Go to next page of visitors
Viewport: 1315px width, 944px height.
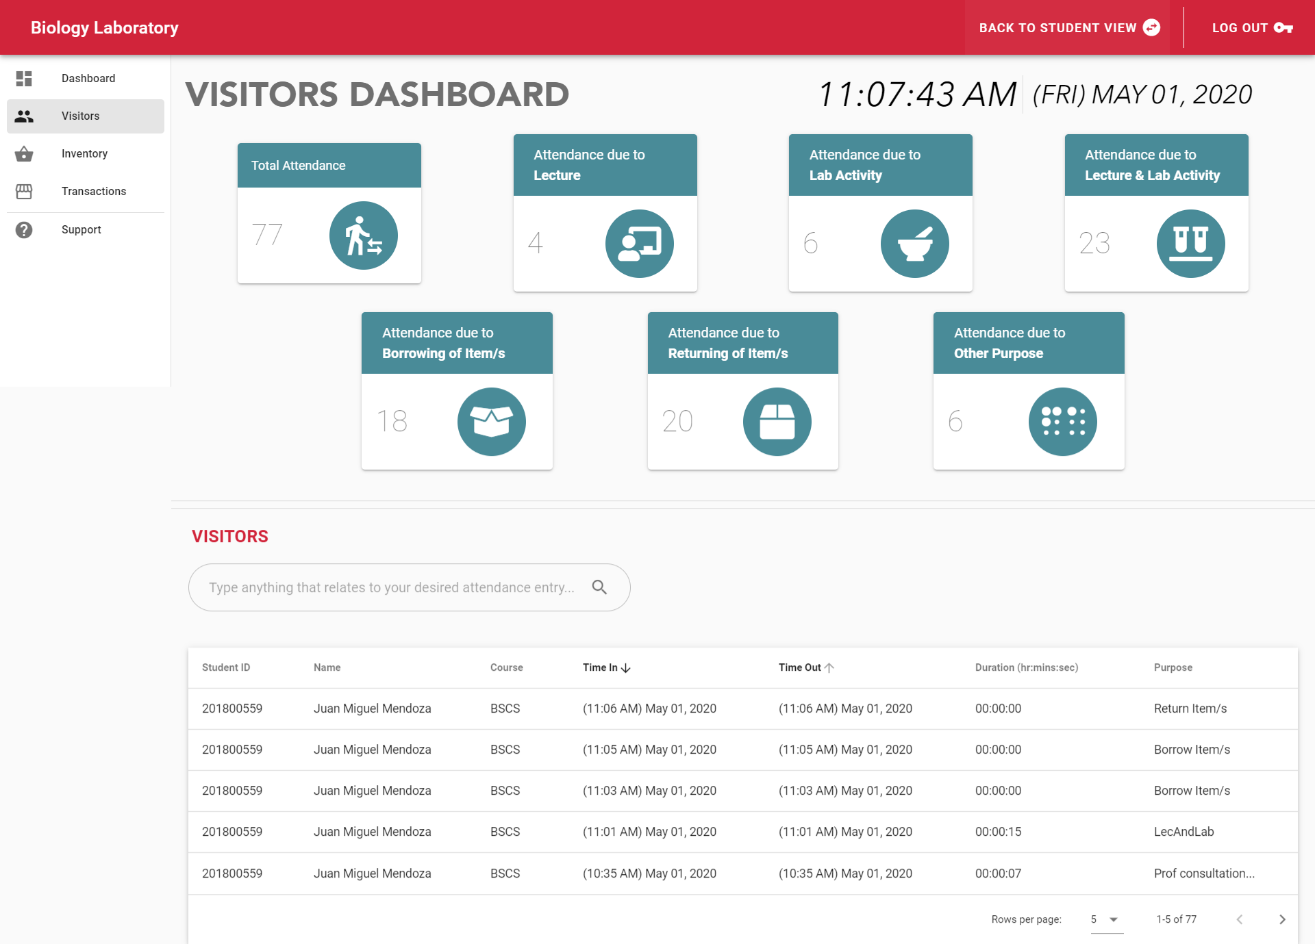1282,919
